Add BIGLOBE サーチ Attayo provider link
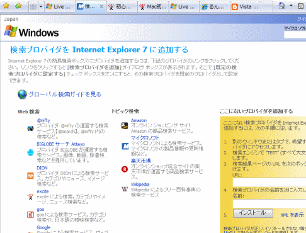 [61, 144]
